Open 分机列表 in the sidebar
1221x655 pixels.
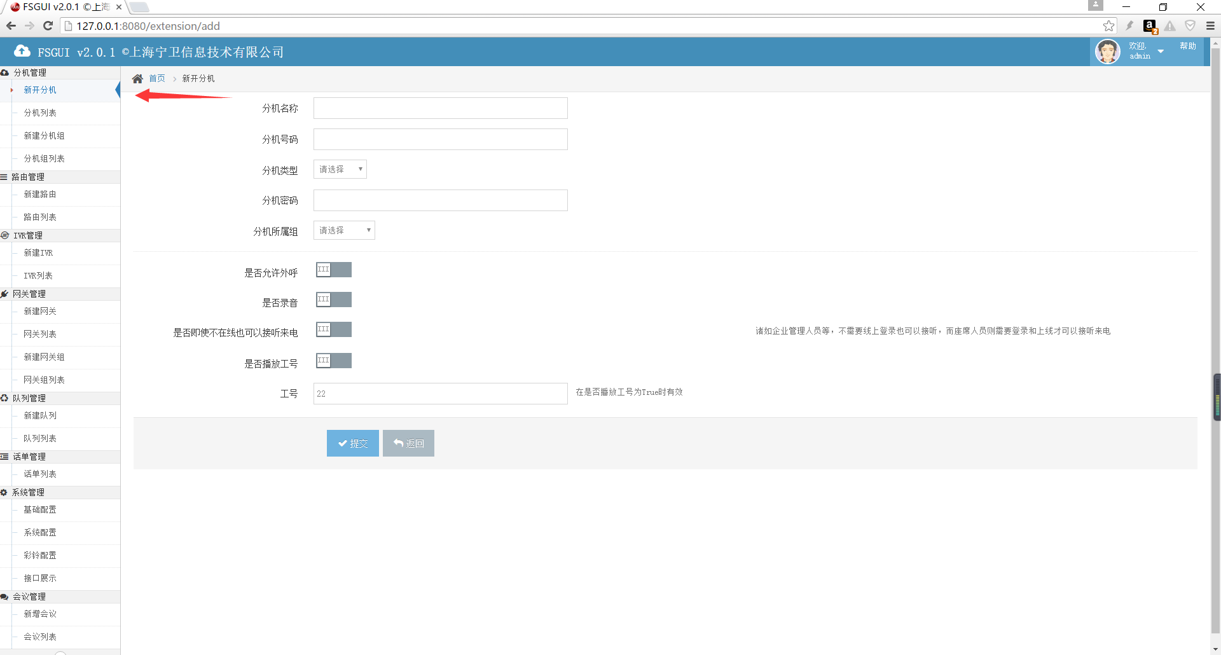[x=40, y=113]
